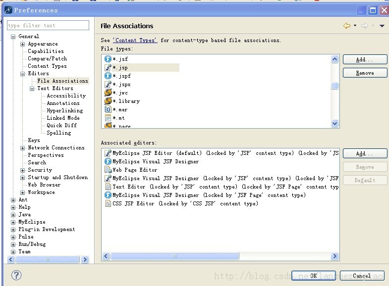Open Accessibility under Text Editors
Screen dimensions: 389x286
pyautogui.click(x=66, y=96)
